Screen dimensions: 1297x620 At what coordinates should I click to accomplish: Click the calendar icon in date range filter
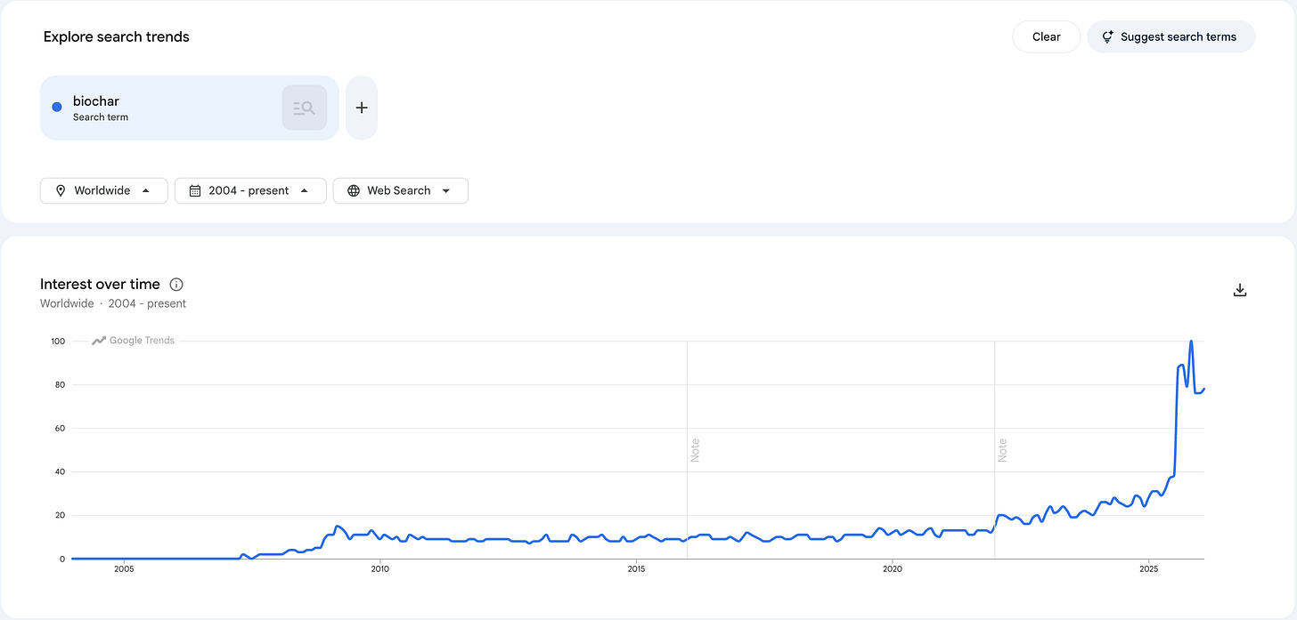click(x=195, y=190)
